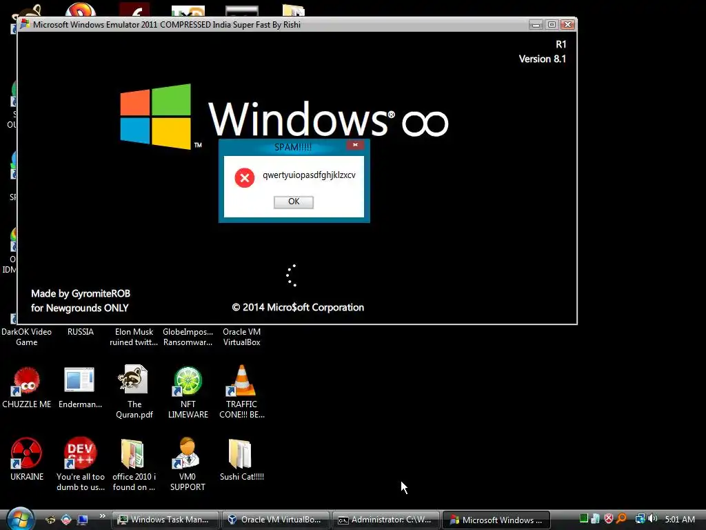This screenshot has height=530, width=706.
Task: Minimize the Microsoft Windows Emulator window
Action: [536, 24]
